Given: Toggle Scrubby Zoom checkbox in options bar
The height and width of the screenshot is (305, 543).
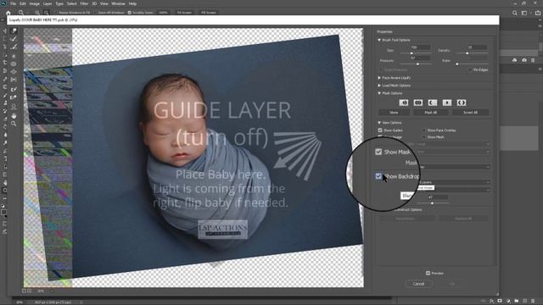Looking at the screenshot, I should click(130, 13).
